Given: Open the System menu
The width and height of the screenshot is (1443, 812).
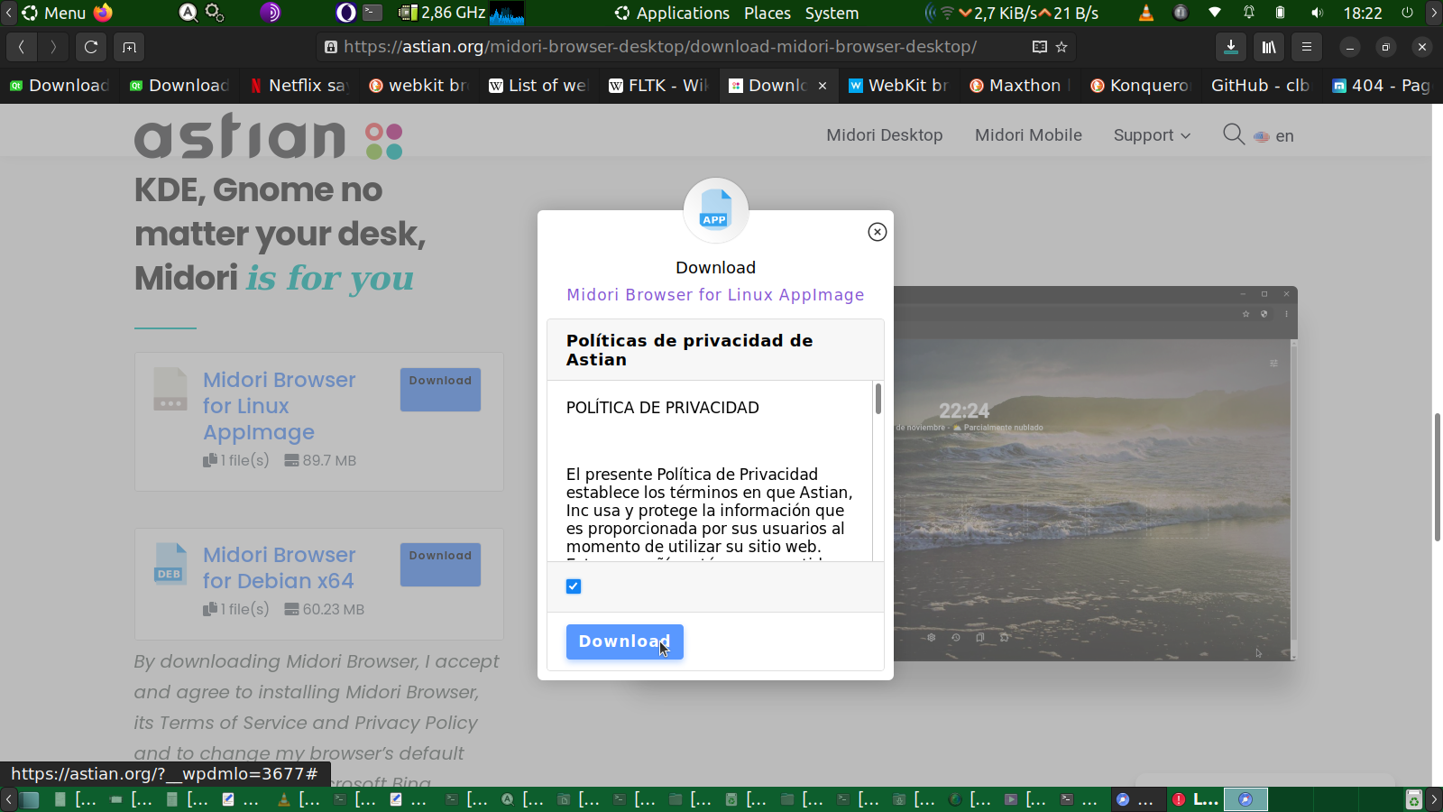Looking at the screenshot, I should point(832,13).
